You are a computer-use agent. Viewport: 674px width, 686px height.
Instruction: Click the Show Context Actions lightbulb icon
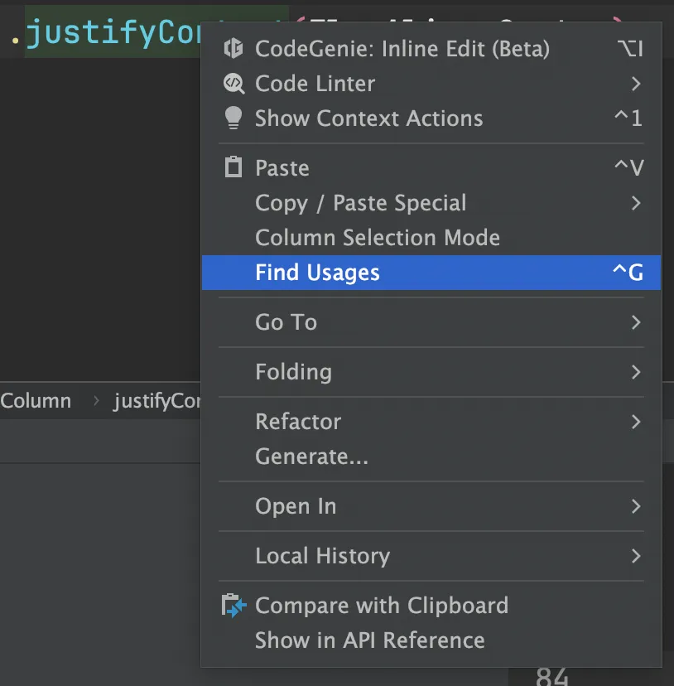(233, 118)
